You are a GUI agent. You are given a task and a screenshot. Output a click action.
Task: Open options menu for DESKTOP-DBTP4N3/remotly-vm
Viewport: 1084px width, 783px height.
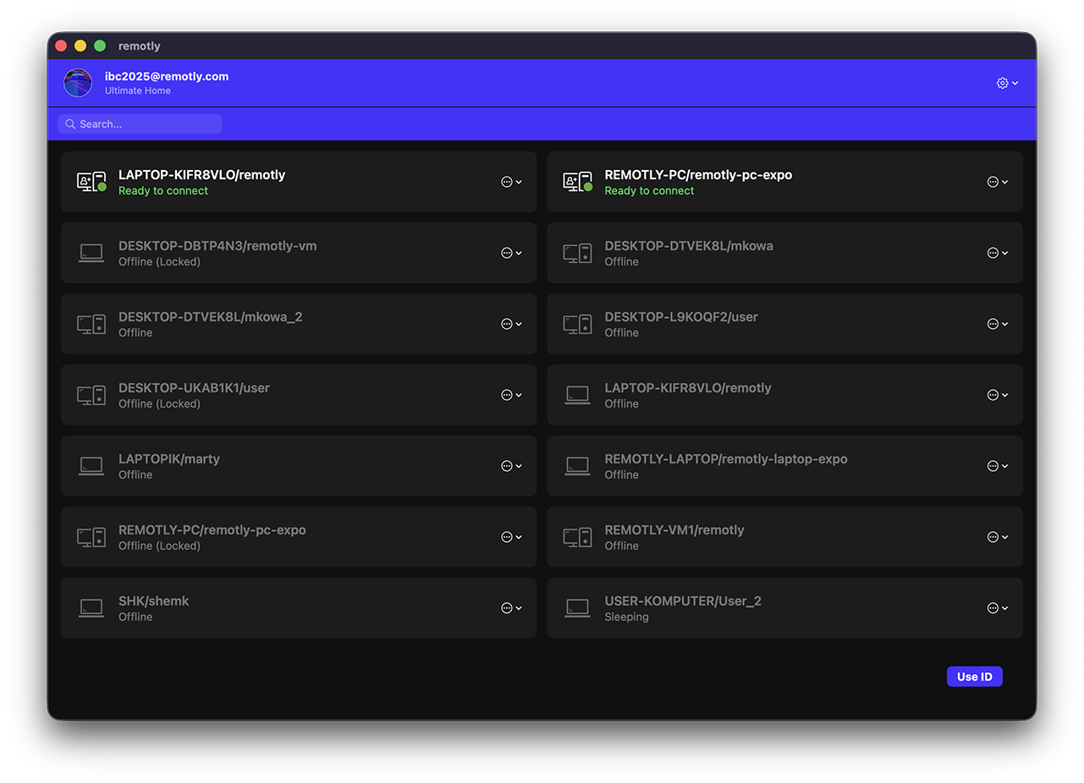511,253
